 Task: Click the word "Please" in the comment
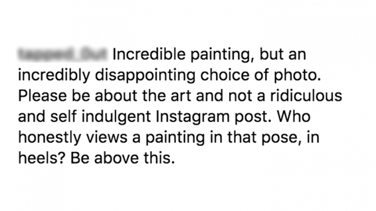(x=43, y=96)
